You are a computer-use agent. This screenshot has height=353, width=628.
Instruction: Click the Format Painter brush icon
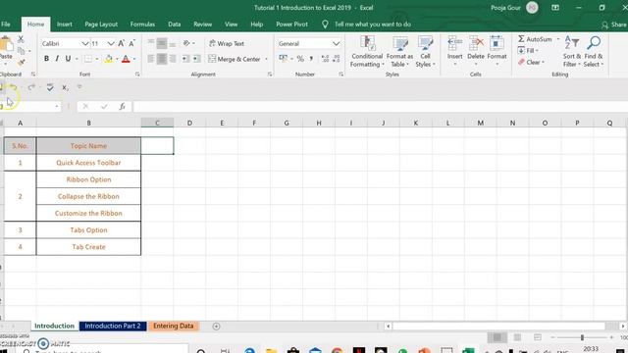click(x=22, y=62)
